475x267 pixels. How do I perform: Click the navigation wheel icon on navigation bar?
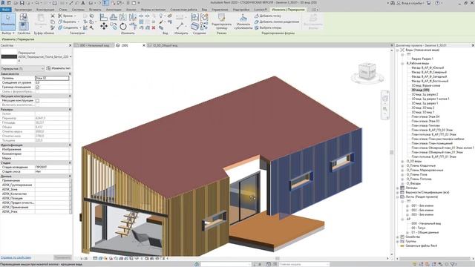(x=385, y=99)
